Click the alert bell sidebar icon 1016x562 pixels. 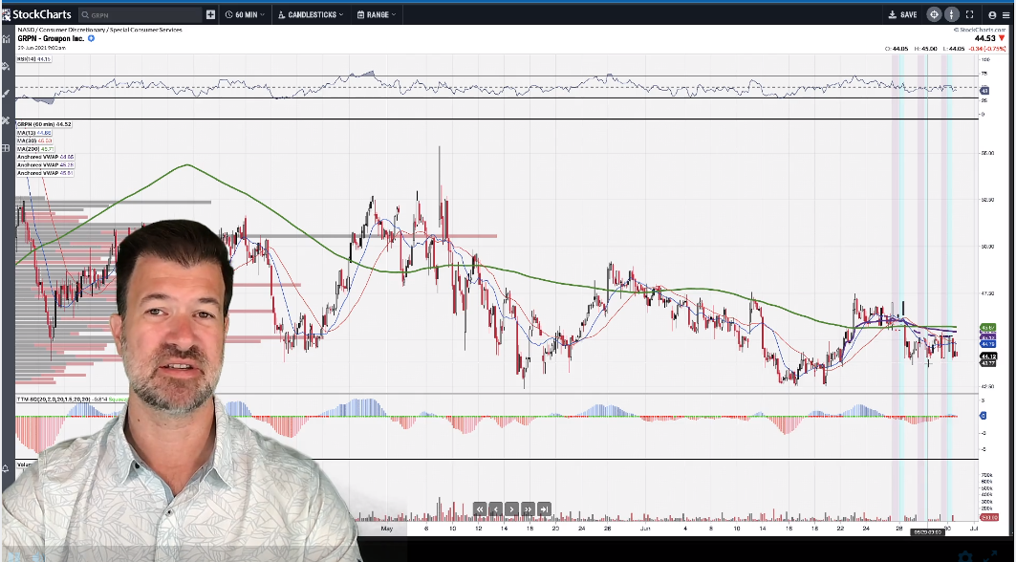[6, 466]
